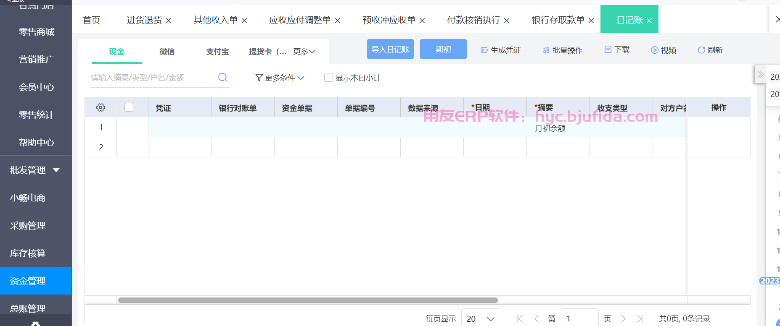
Task: Open 采购管理 in sidebar
Action: [28, 225]
